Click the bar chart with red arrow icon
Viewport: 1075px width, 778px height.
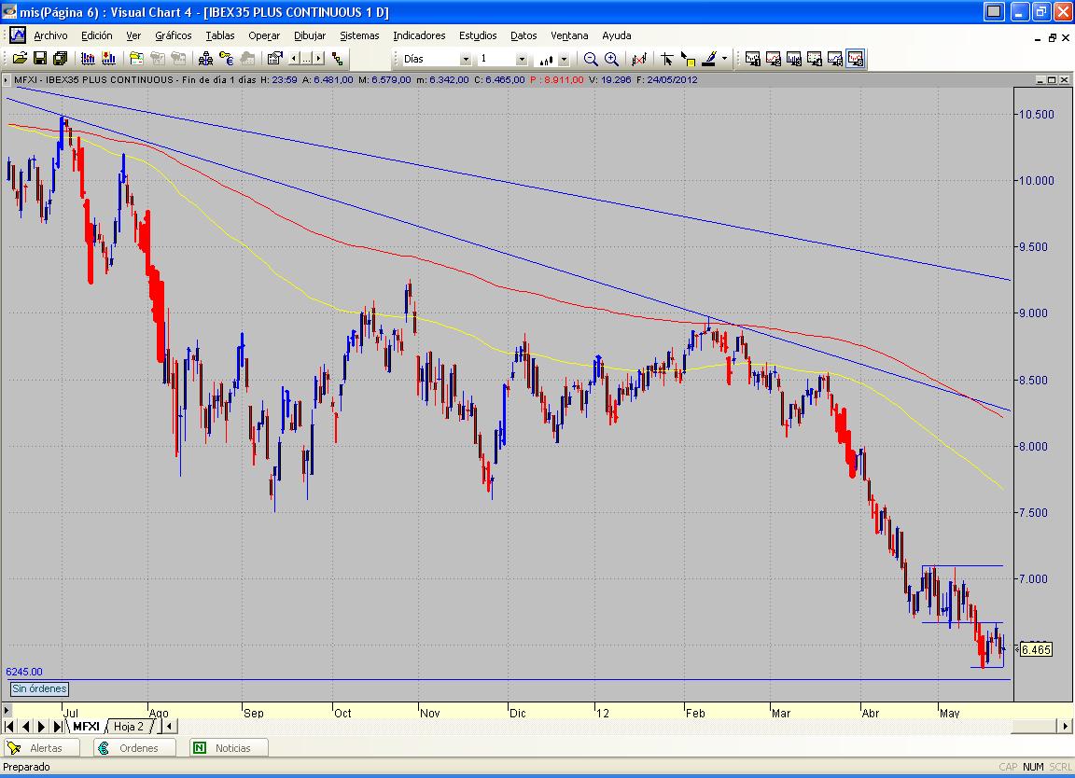(x=108, y=59)
